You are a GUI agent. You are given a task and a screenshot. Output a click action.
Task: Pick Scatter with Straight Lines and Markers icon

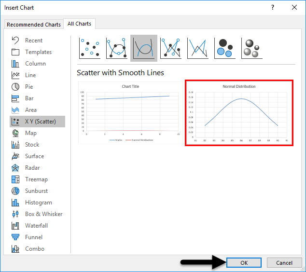coord(171,48)
